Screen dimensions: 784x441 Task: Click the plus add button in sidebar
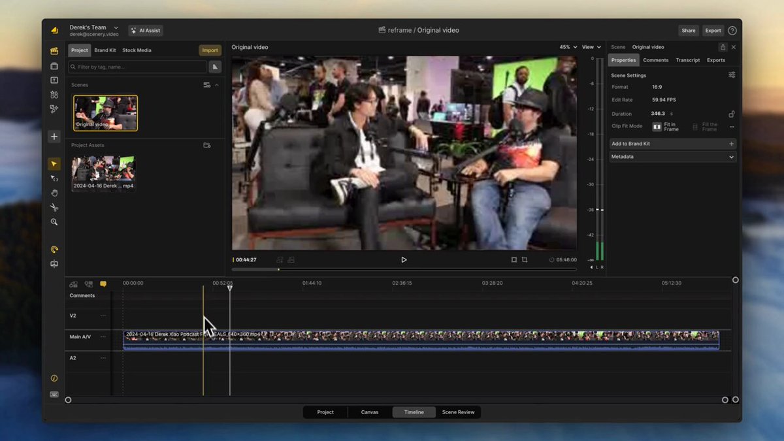[x=54, y=137]
